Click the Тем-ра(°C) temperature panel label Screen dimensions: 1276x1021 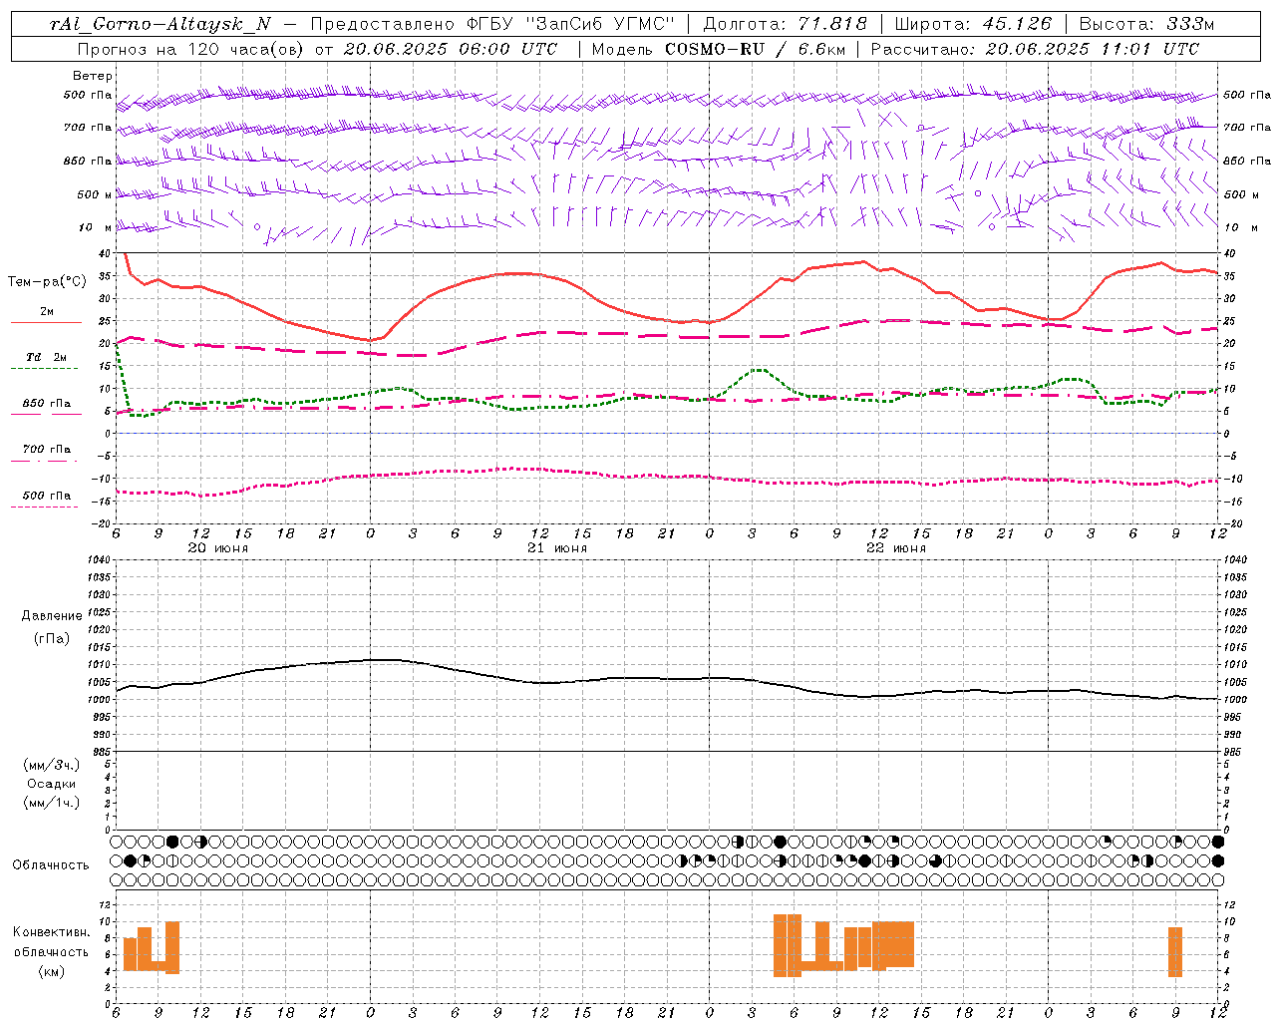pos(47,282)
